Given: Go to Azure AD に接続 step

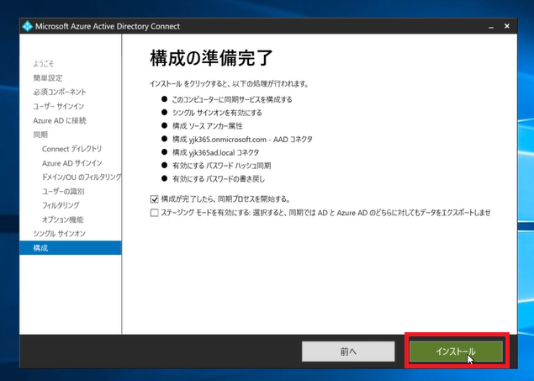Looking at the screenshot, I should [x=60, y=120].
